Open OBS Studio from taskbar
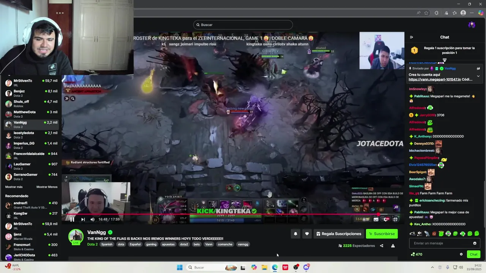486x273 pixels. (296, 267)
